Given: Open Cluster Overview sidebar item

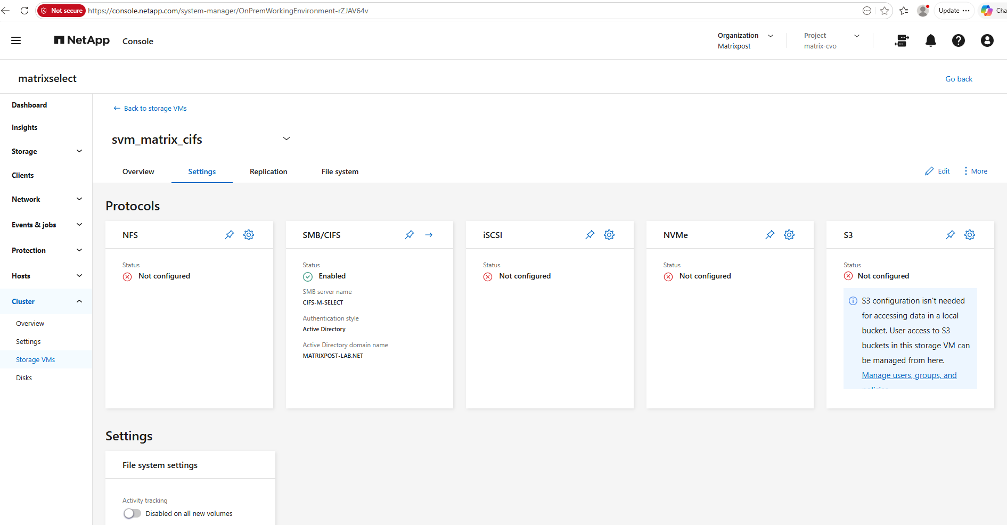Looking at the screenshot, I should (x=30, y=323).
